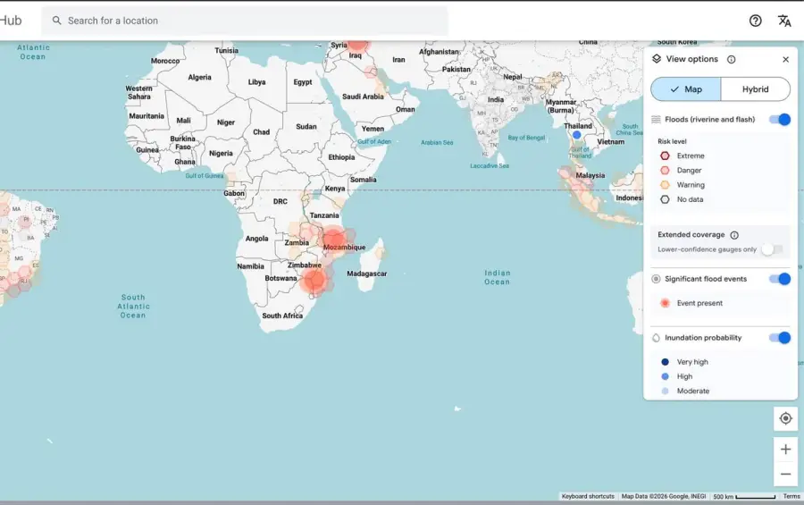This screenshot has width=804, height=505.
Task: Zoom out with the minus button
Action: [785, 475]
